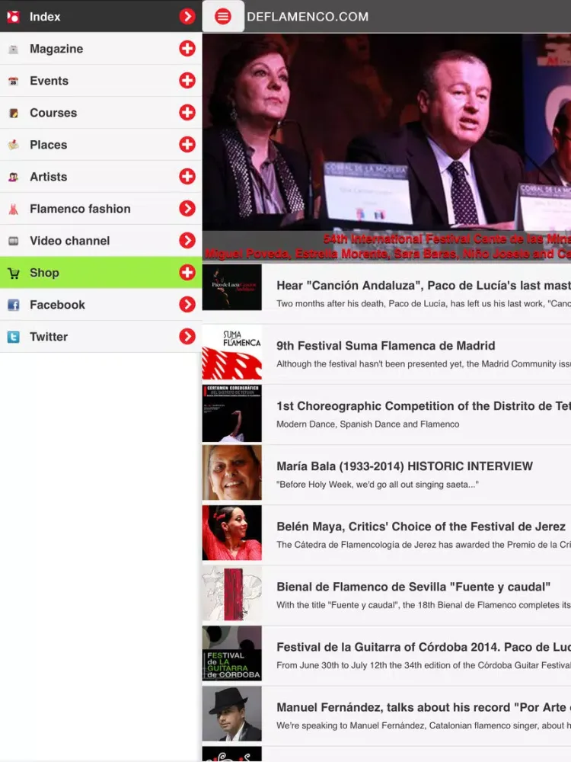Screen dimensions: 571x762
Task: Select the Index menu item
Action: [x=100, y=16]
